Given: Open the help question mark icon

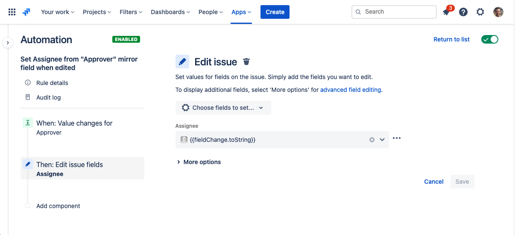Looking at the screenshot, I should (x=463, y=12).
